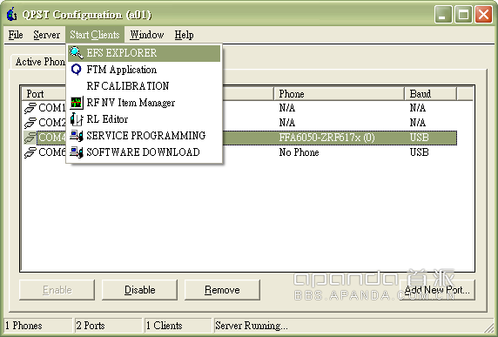The image size is (498, 337).
Task: Click the FFA6050-ZRF617x (0) phone cell
Action: click(326, 138)
